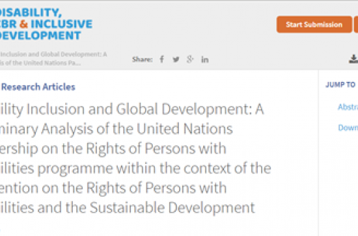Click the gray bar at the page top

click(x=179, y=1)
